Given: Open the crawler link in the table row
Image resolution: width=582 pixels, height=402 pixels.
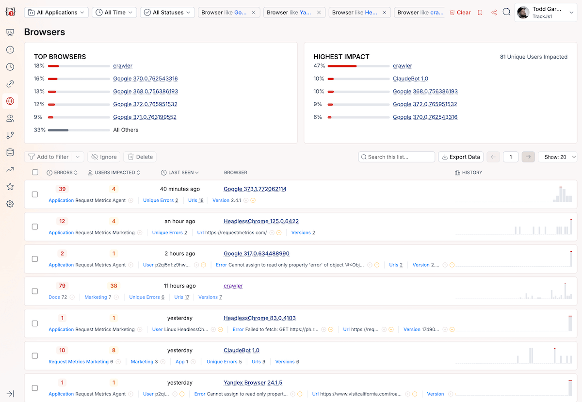Looking at the screenshot, I should [233, 286].
